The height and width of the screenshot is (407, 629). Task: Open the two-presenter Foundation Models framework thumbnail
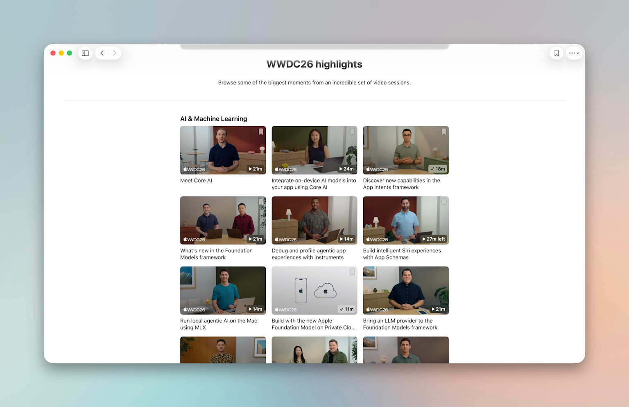click(223, 220)
